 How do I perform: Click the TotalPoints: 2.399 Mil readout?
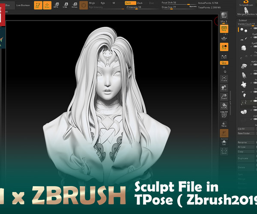pos(209,8)
